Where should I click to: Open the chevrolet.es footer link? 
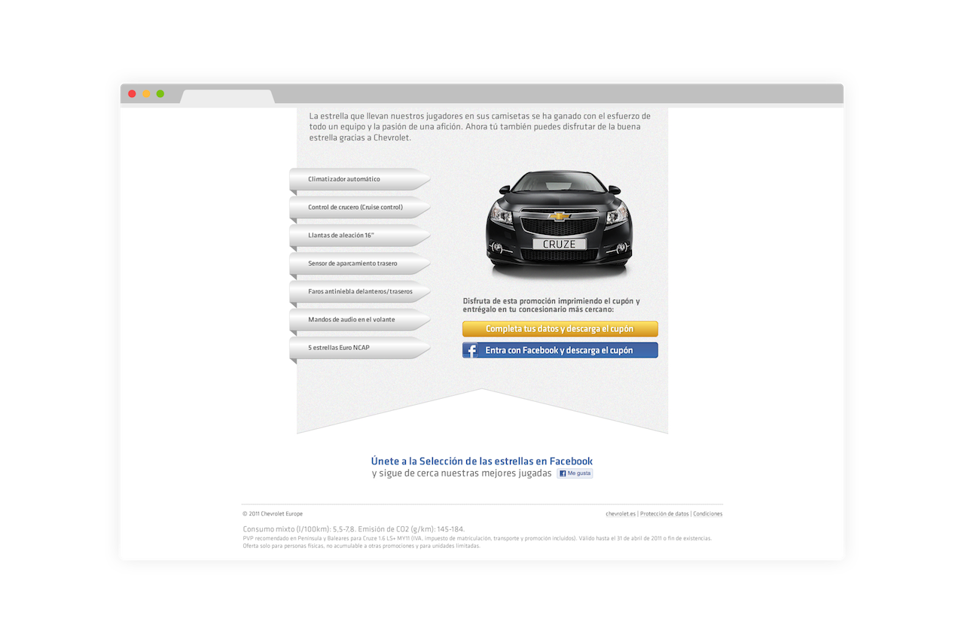coord(621,514)
